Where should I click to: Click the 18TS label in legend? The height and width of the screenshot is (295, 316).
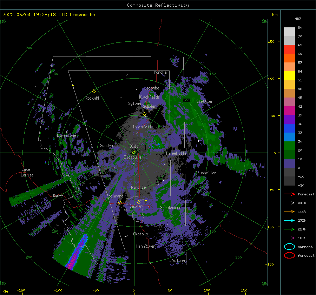click(302, 238)
